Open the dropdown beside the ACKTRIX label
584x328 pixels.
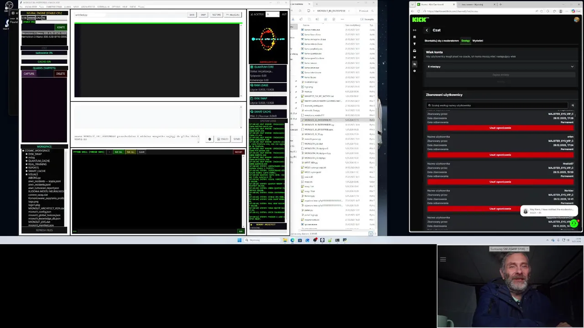(272, 15)
